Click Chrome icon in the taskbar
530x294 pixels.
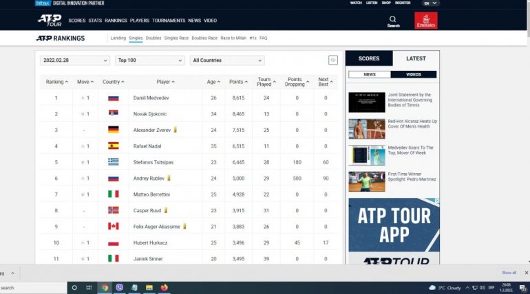105,287
